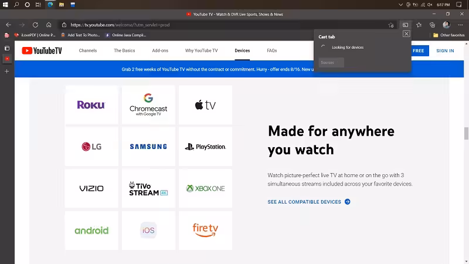
Task: Select the Samsung device tile
Action: 148,147
